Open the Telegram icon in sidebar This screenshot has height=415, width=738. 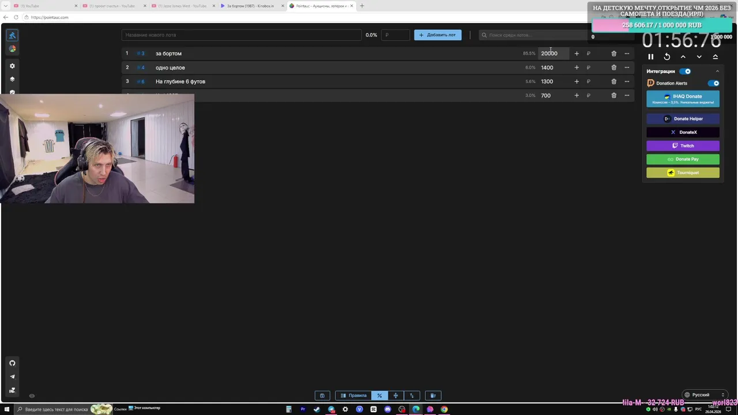(12, 376)
